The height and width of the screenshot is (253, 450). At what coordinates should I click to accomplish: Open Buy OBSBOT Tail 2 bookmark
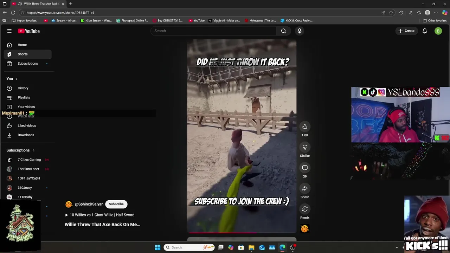(168, 21)
